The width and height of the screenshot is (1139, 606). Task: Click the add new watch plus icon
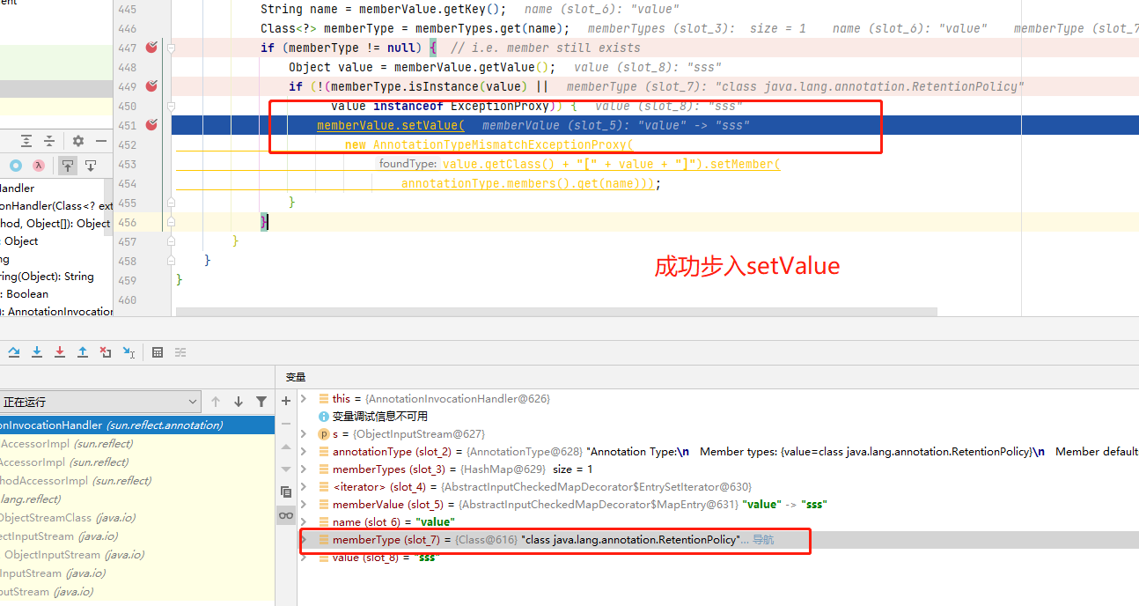tap(286, 401)
